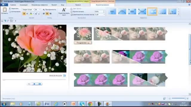
Task: Open Skype from the taskbar
Action: coord(82,104)
